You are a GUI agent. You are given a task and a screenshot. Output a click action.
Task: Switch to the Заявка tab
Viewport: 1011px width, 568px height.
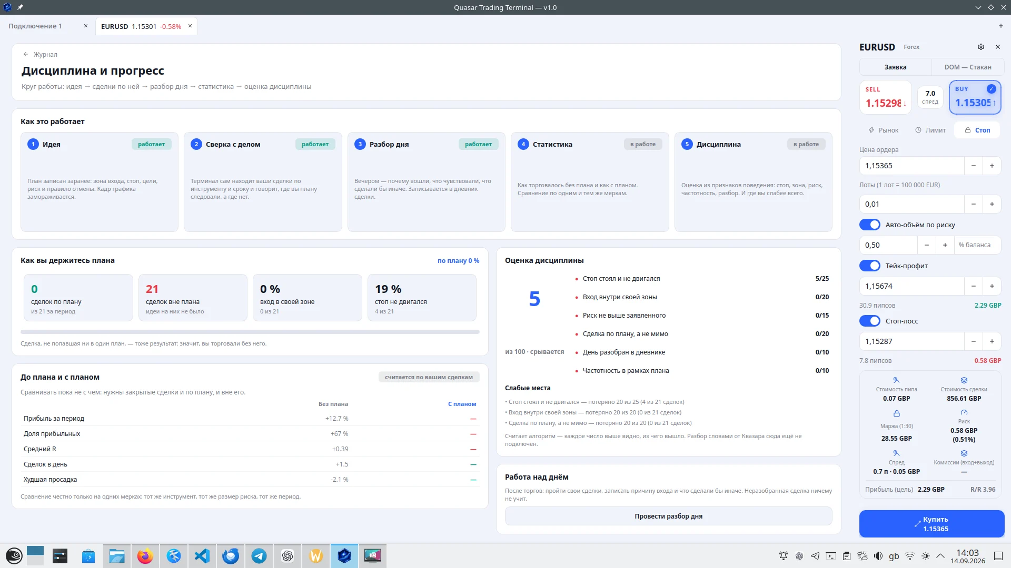pyautogui.click(x=895, y=67)
